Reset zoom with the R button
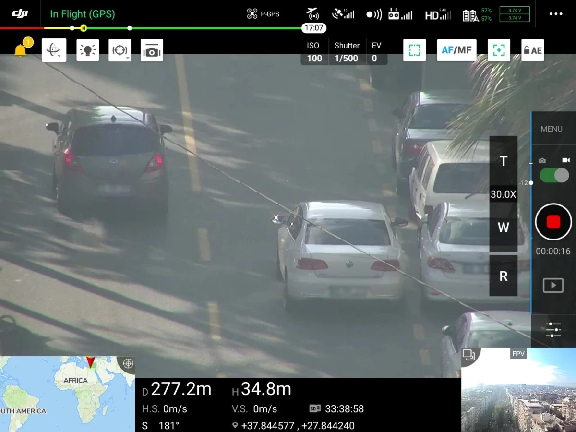The height and width of the screenshot is (432, 576). pos(504,276)
